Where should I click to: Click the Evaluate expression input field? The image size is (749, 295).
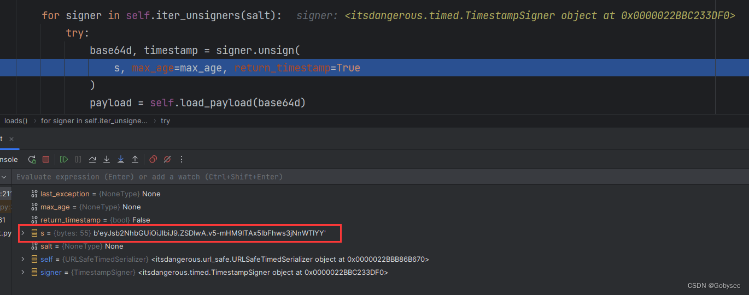pyautogui.click(x=380, y=177)
